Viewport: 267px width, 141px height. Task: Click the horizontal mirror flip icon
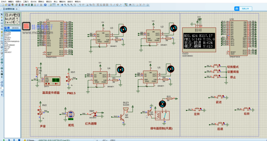coord(2,92)
